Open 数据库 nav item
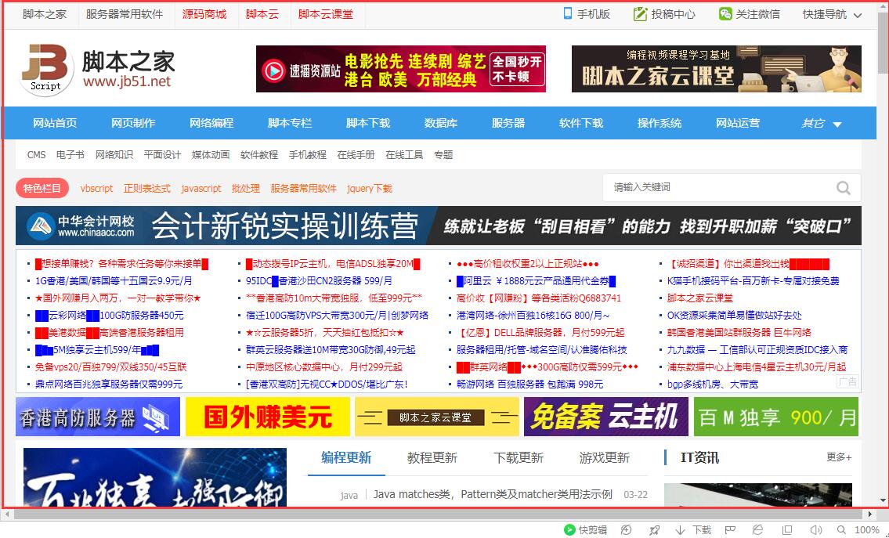 [x=440, y=123]
